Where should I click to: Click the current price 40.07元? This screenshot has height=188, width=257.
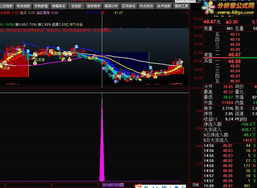(212, 22)
